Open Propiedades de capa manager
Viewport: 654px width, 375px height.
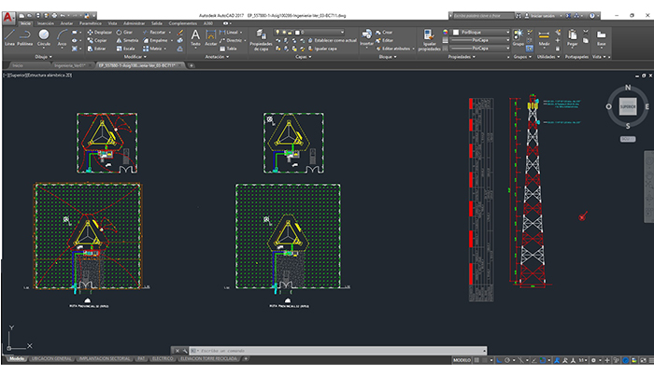(262, 36)
